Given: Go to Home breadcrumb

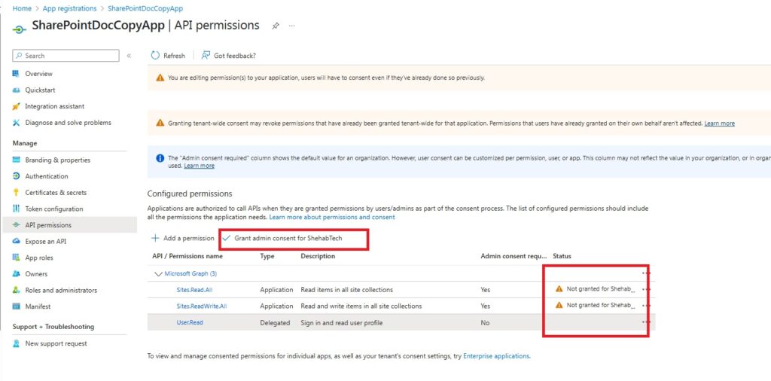Looking at the screenshot, I should 22,8.
